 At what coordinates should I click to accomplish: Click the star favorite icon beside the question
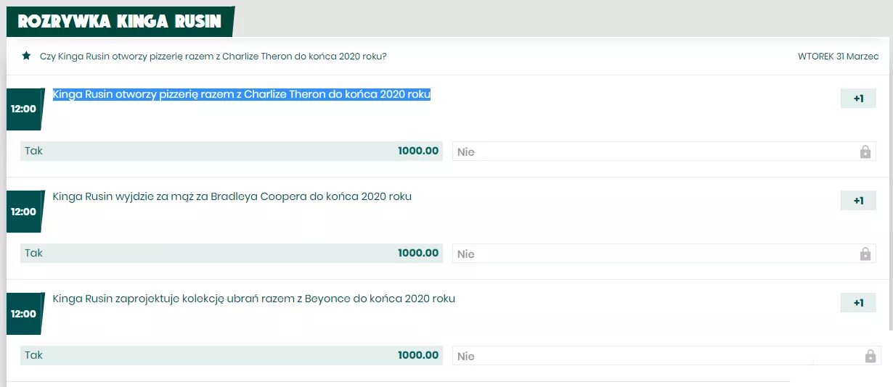26,56
